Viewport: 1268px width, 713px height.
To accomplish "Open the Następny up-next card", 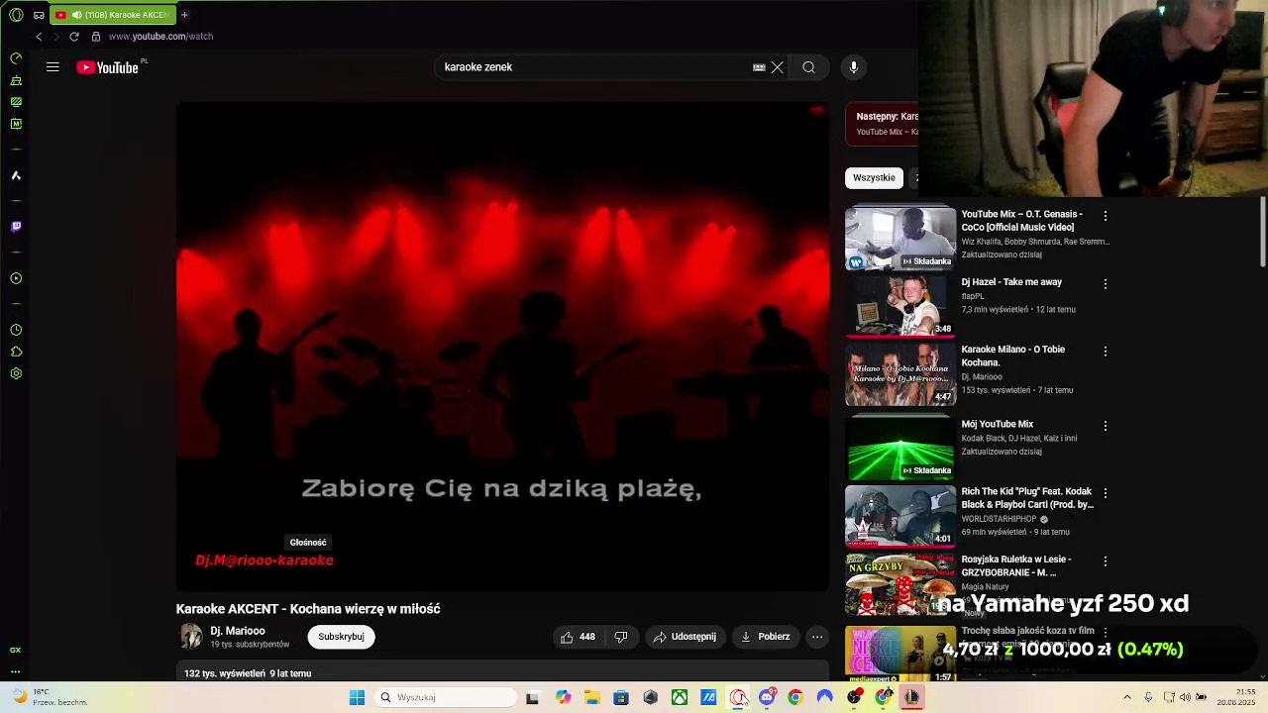I will click(882, 124).
